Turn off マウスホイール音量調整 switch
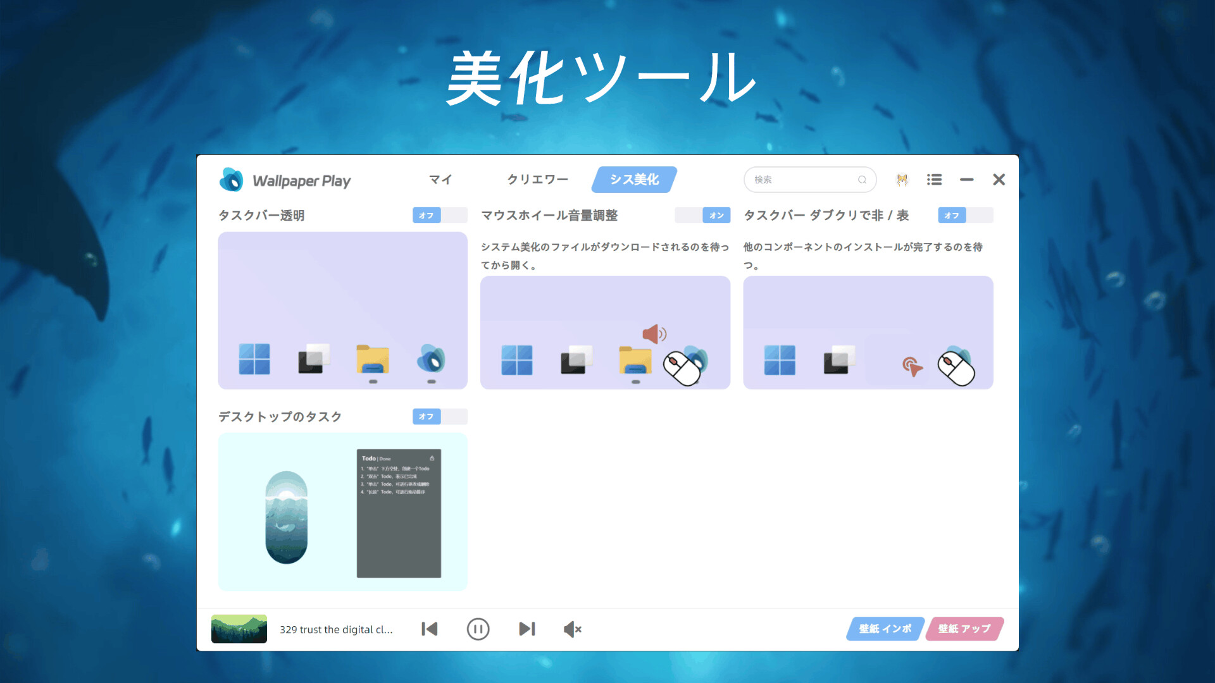Image resolution: width=1215 pixels, height=683 pixels. tap(702, 215)
